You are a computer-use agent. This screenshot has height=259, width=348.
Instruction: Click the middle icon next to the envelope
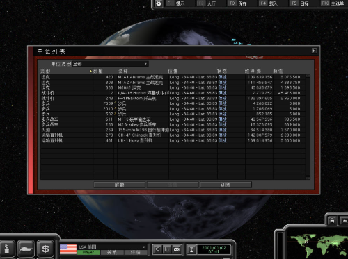167,249
